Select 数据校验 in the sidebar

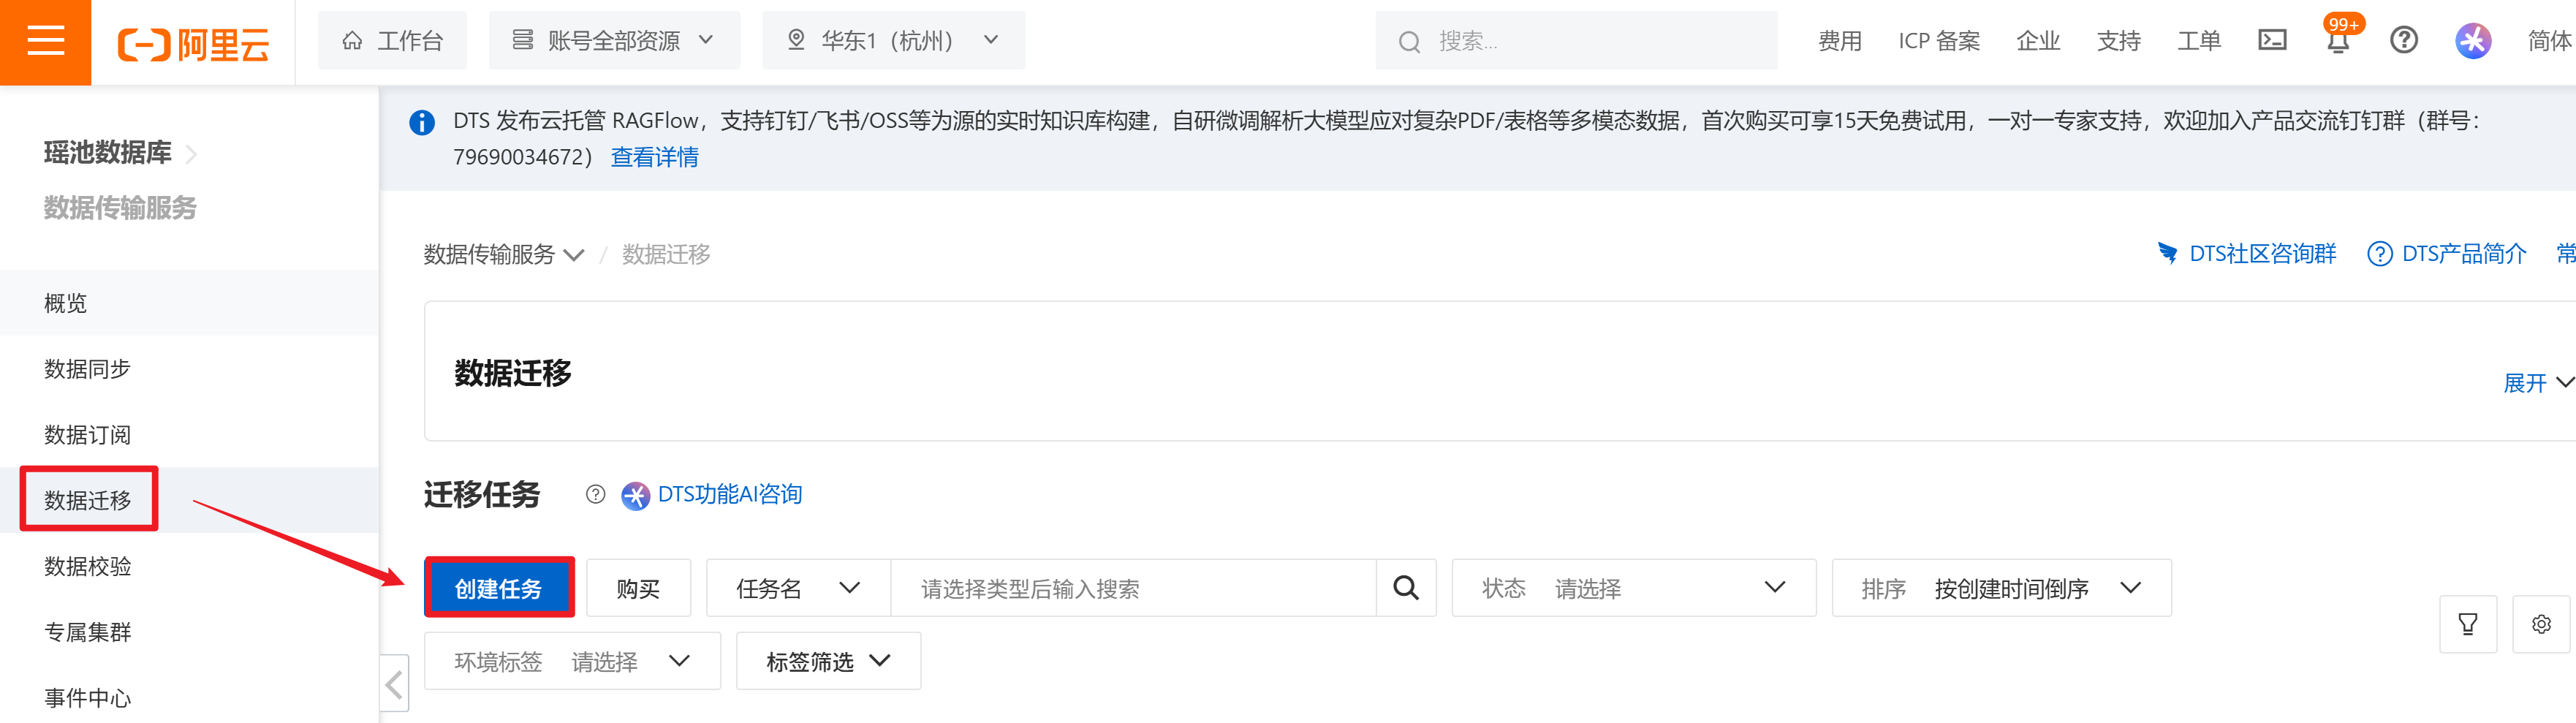pyautogui.click(x=189, y=566)
